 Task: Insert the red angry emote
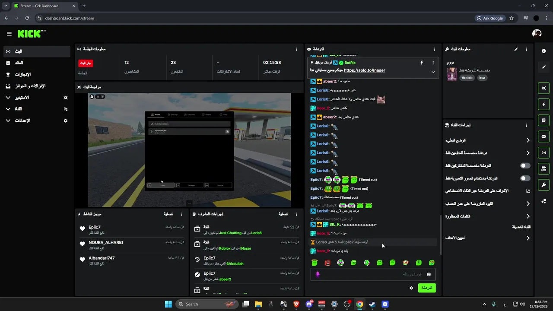click(x=327, y=263)
